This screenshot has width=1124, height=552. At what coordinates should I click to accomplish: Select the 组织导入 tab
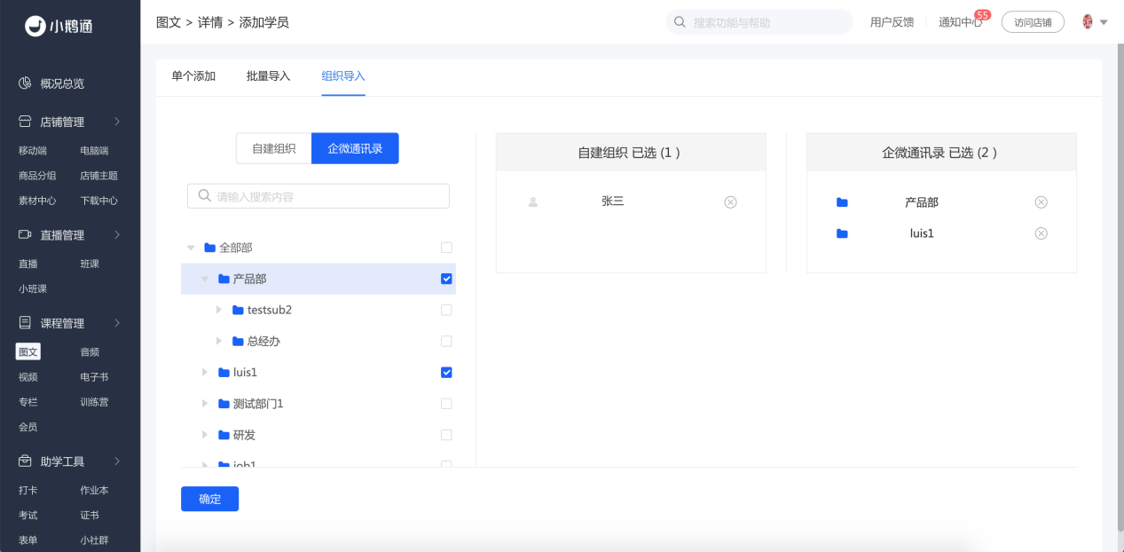tap(343, 76)
